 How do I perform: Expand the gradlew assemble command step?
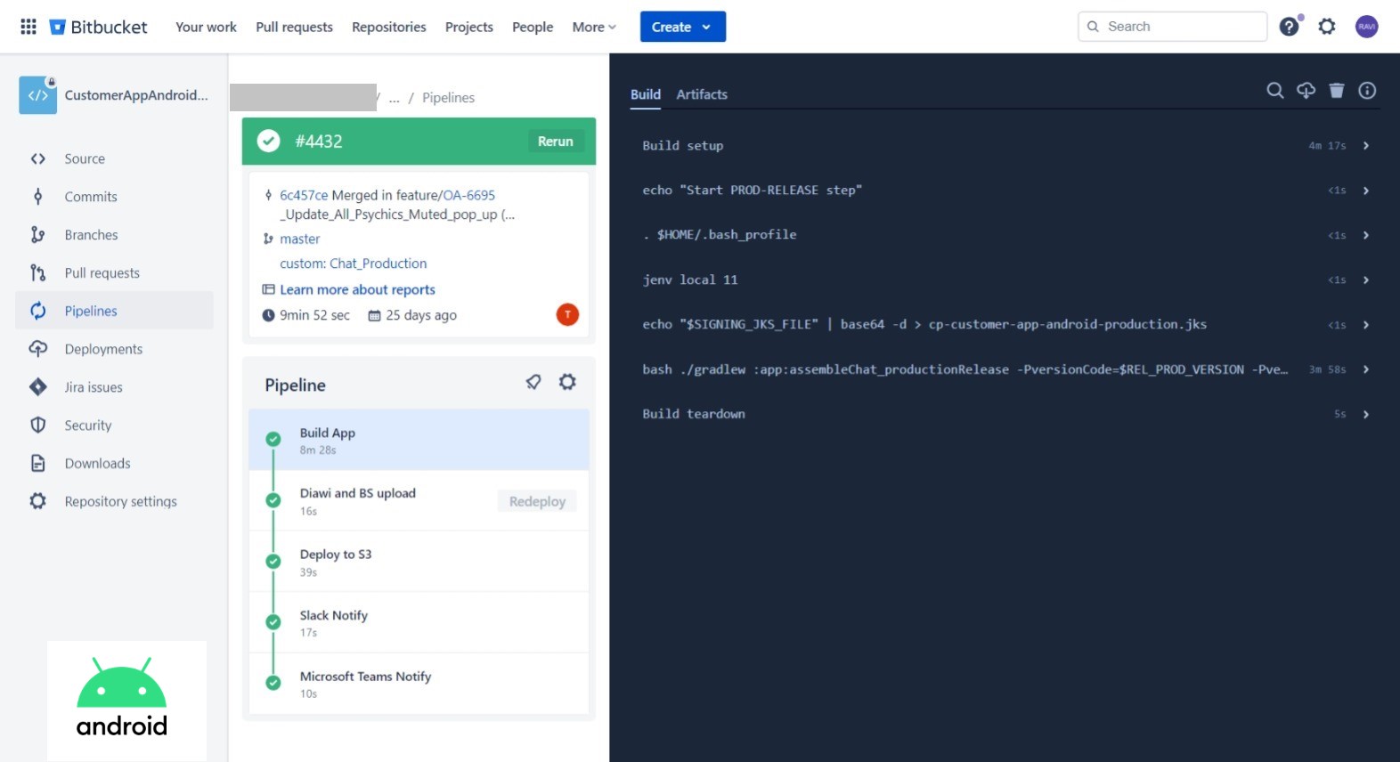tap(1365, 369)
